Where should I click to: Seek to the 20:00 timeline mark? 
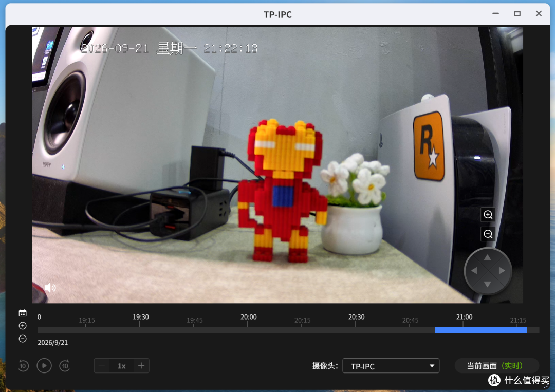coord(249,317)
